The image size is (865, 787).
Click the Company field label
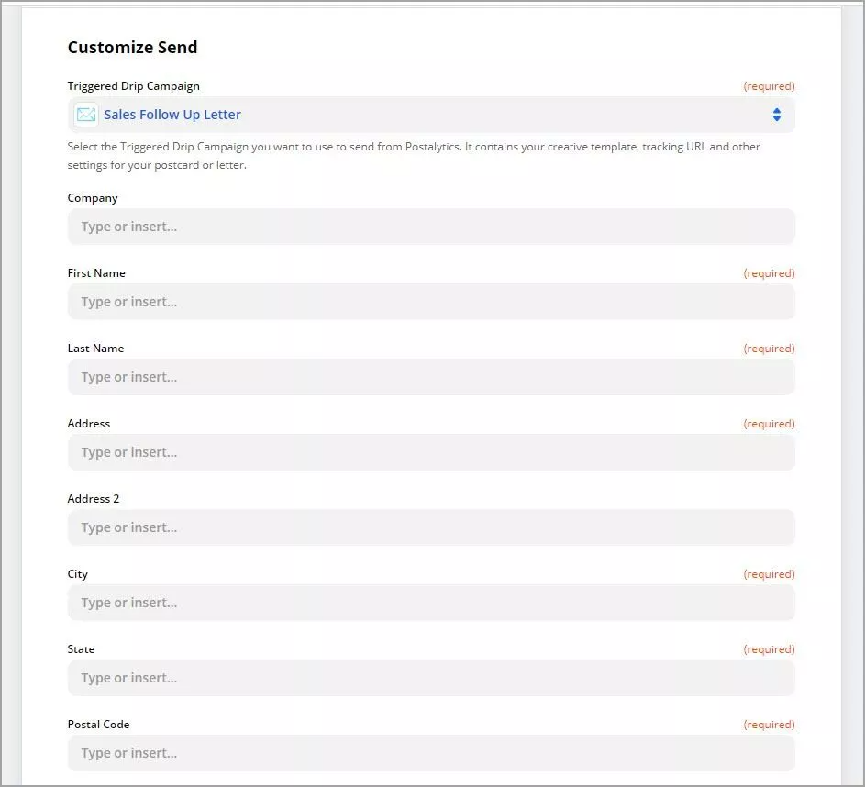click(x=93, y=198)
